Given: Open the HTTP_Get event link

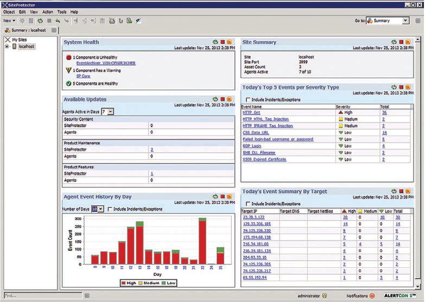Looking at the screenshot, I should (x=251, y=112).
